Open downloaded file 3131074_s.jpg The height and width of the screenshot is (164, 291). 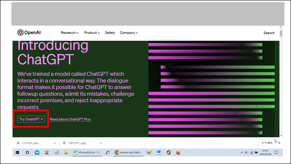[x=30, y=143]
